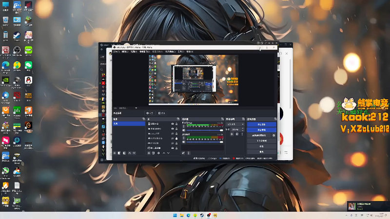Image resolution: width=390 pixels, height=219 pixels.
Task: Click the Exit button in Controls dock
Action: click(x=261, y=152)
